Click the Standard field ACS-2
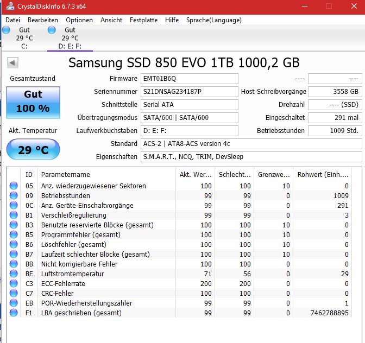The image size is (365, 343). click(x=251, y=144)
